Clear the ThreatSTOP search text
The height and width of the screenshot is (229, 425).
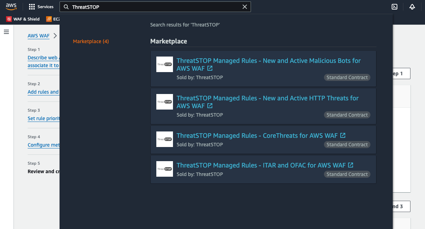(245, 7)
